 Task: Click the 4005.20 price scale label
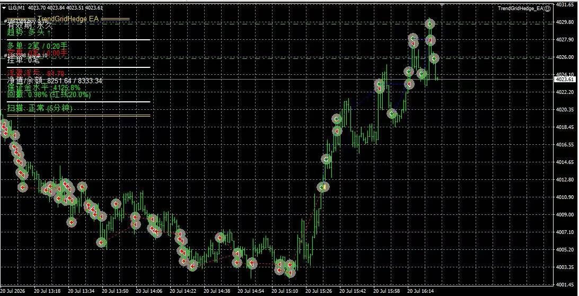point(565,250)
